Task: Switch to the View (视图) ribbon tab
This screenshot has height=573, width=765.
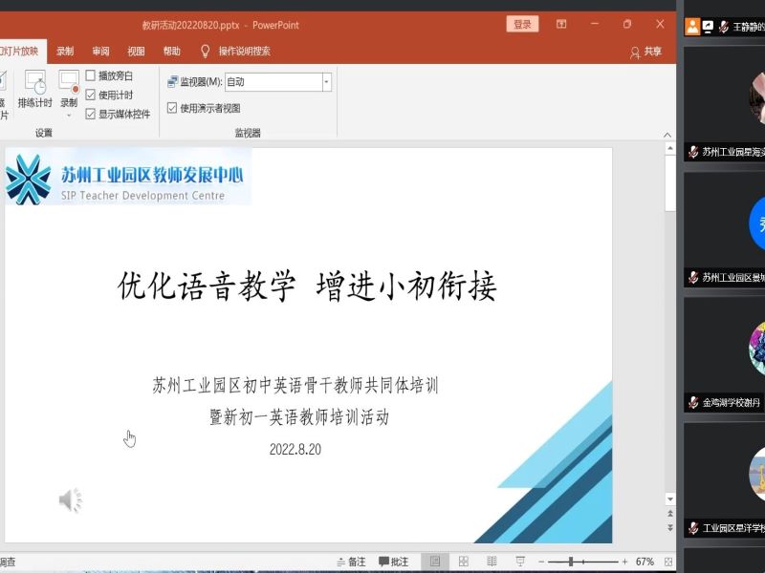Action: (x=136, y=52)
